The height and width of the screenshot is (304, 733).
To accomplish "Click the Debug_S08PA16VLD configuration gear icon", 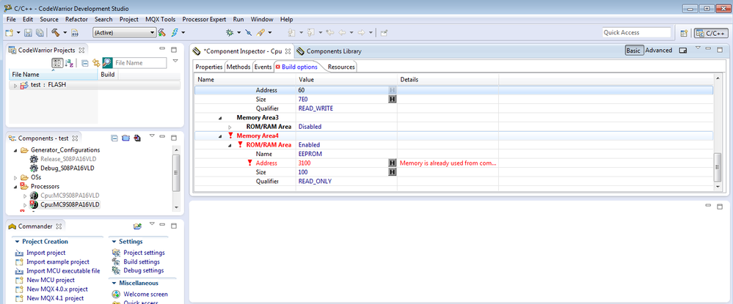I will click(x=34, y=168).
